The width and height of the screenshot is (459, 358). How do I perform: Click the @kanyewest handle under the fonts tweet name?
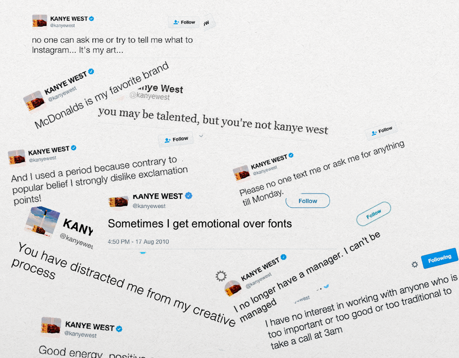click(x=149, y=206)
